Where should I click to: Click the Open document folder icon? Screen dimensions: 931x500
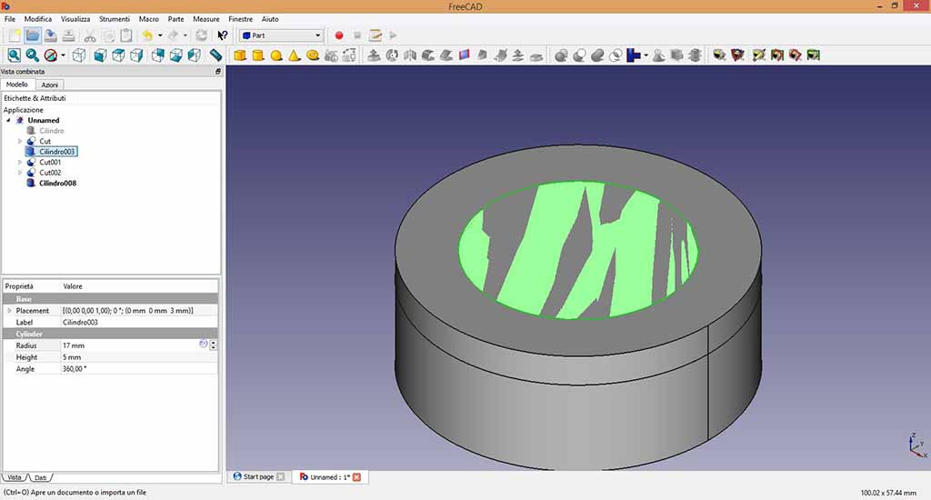coord(33,35)
